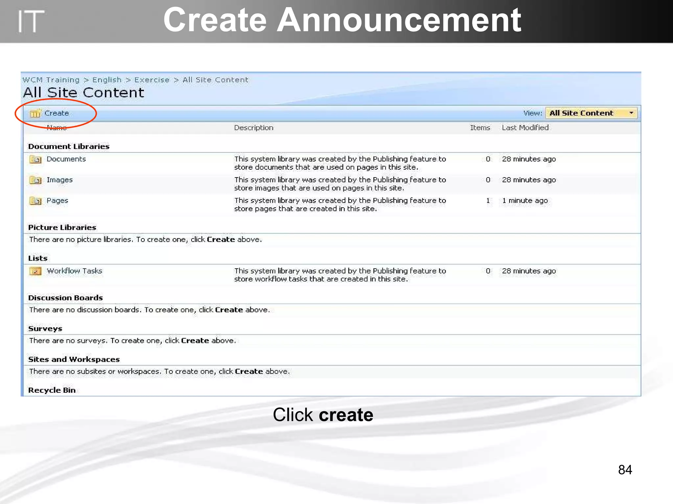Click the Images library description text
This screenshot has height=504, width=673.
pos(340,184)
